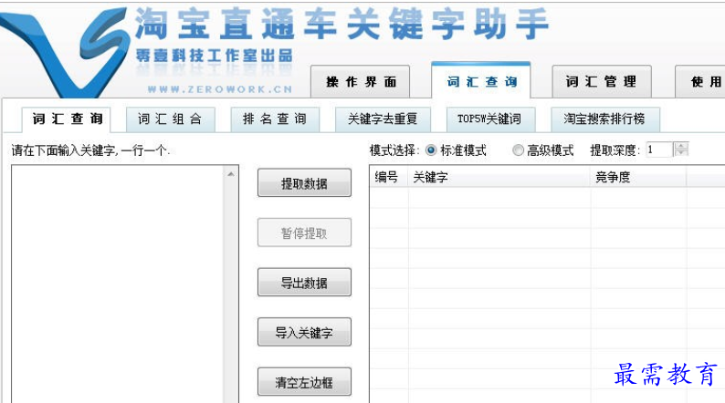Open the TOP5W关键词 sub-tab
Image resolution: width=725 pixels, height=403 pixels.
(x=490, y=119)
